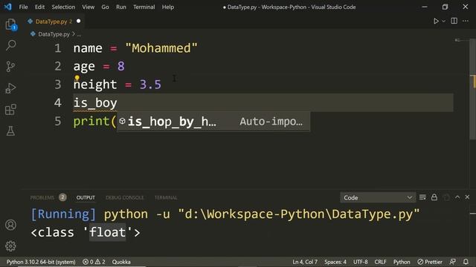Accept the is_hop_by_h… autocomplete suggestion
The image size is (476, 267).
pyautogui.click(x=213, y=122)
